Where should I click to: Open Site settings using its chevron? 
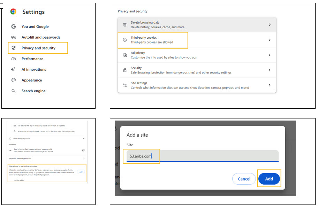point(270,85)
